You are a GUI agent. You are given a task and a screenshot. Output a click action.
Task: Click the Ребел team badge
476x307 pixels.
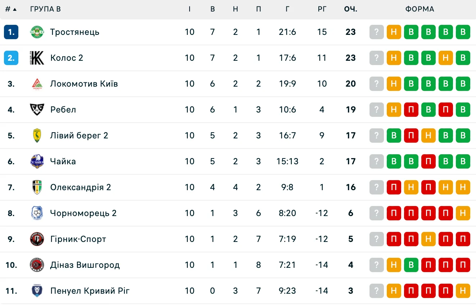tap(37, 110)
